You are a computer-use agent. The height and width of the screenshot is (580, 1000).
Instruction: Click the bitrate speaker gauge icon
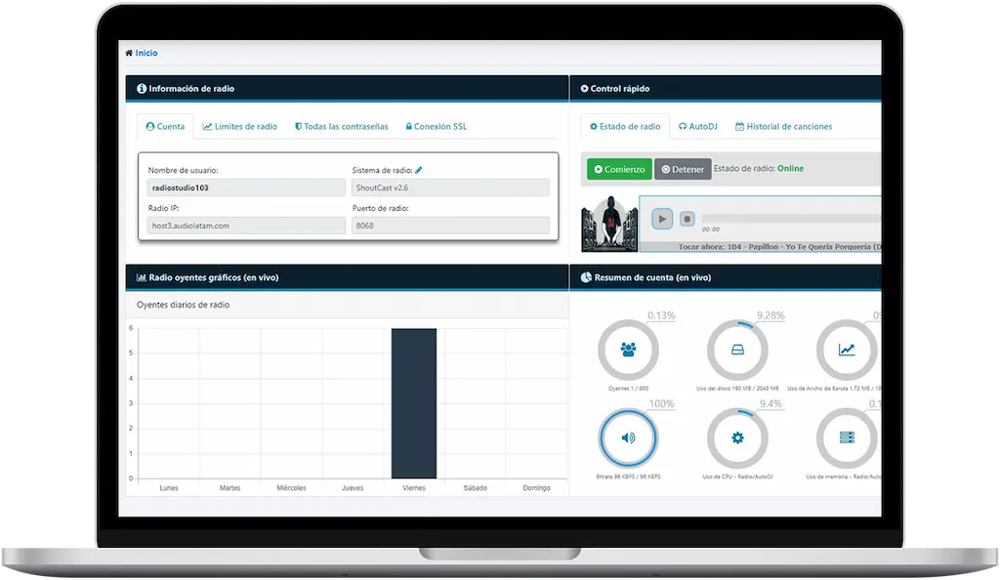(628, 436)
